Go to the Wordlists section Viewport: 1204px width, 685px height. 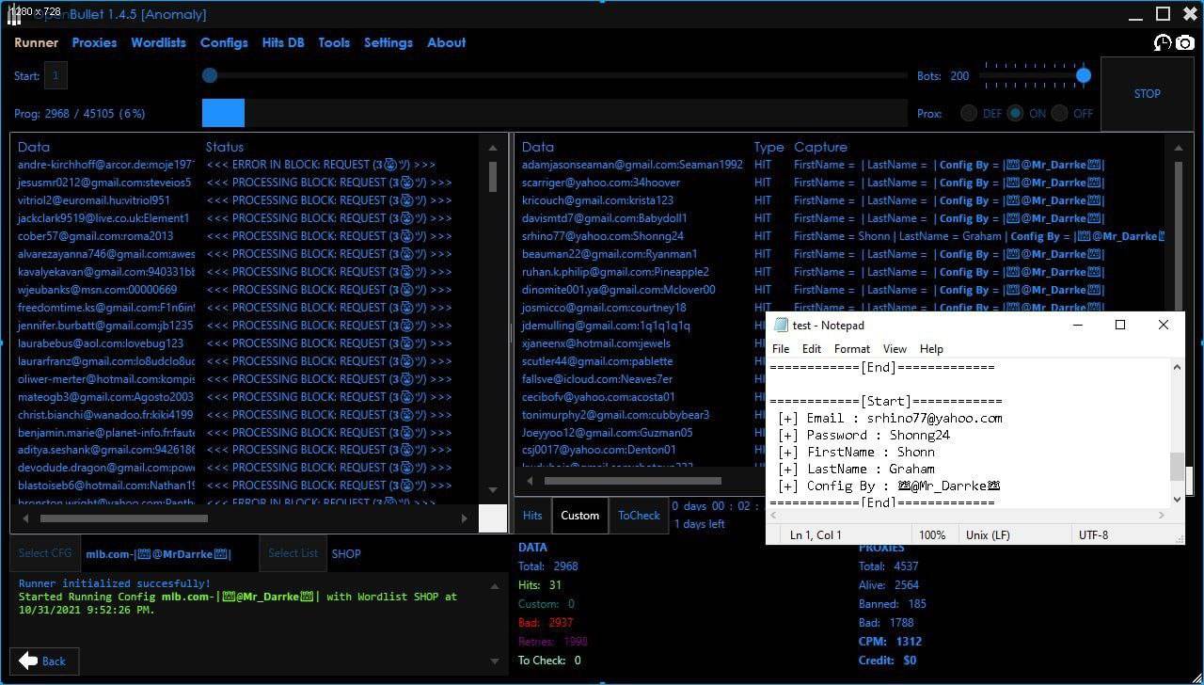point(159,42)
